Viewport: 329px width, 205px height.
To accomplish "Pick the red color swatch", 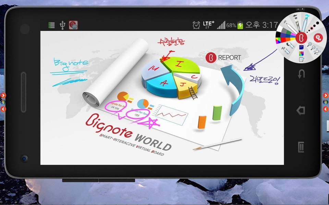I will pyautogui.click(x=283, y=40).
